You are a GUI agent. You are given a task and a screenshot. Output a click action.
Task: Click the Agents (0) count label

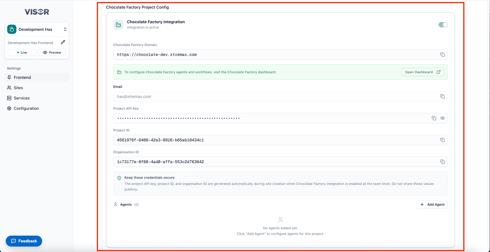click(x=129, y=204)
